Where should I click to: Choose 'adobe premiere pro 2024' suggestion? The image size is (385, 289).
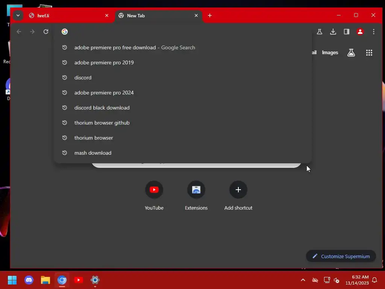click(x=183, y=93)
